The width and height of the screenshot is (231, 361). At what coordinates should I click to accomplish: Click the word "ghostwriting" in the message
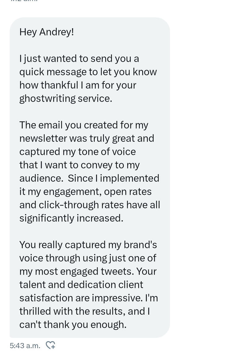click(x=47, y=99)
